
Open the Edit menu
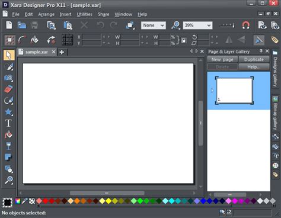click(x=28, y=14)
